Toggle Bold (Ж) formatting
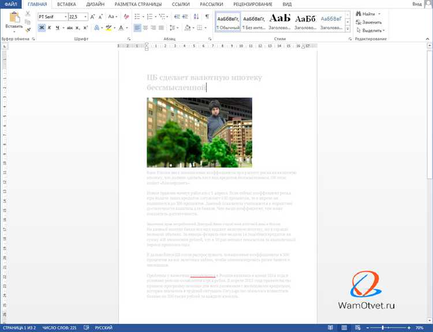 42,28
